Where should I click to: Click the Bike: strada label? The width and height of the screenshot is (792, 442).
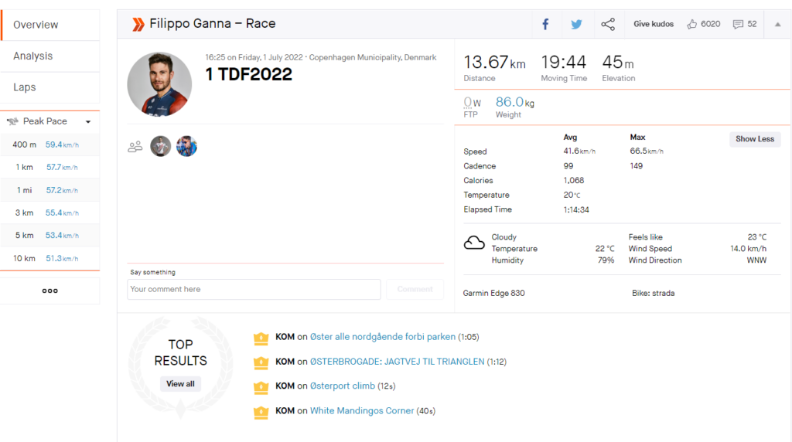(x=653, y=293)
